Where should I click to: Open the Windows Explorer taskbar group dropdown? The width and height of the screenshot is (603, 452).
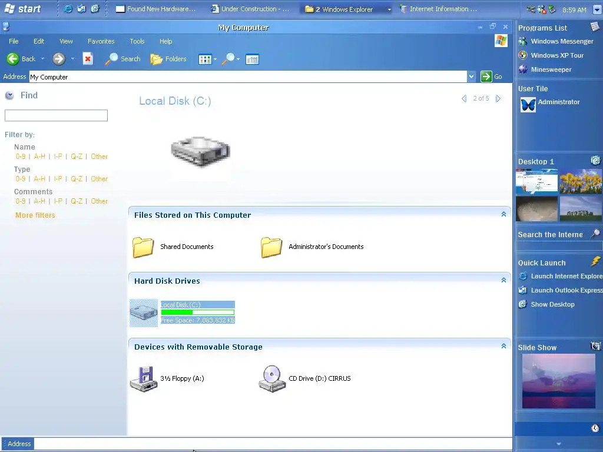389,9
